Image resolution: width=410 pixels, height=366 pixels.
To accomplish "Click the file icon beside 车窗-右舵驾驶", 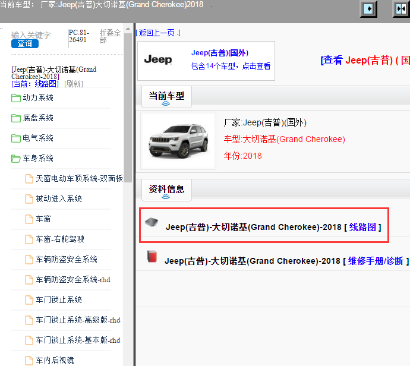I will [x=29, y=239].
